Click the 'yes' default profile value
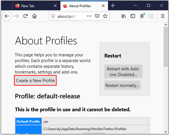 [x=46, y=122]
